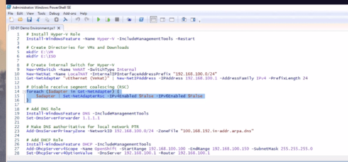
Task: Select the 02-01 Demo Environment.ps1 tab
Action: coord(32,28)
